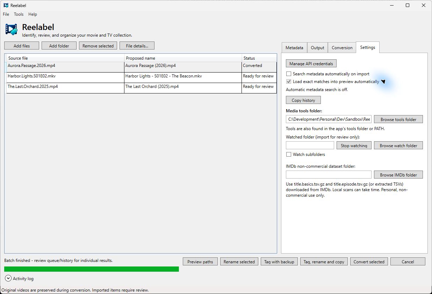Click the Reelabel title bar icon
432x294 pixels.
tap(6, 5)
